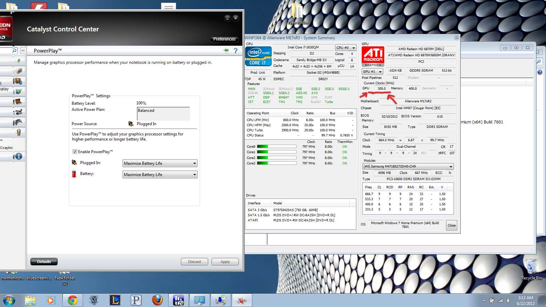This screenshot has height=307, width=546.
Task: Select the laptop icon in Catalyst sidebar
Action: point(18,102)
